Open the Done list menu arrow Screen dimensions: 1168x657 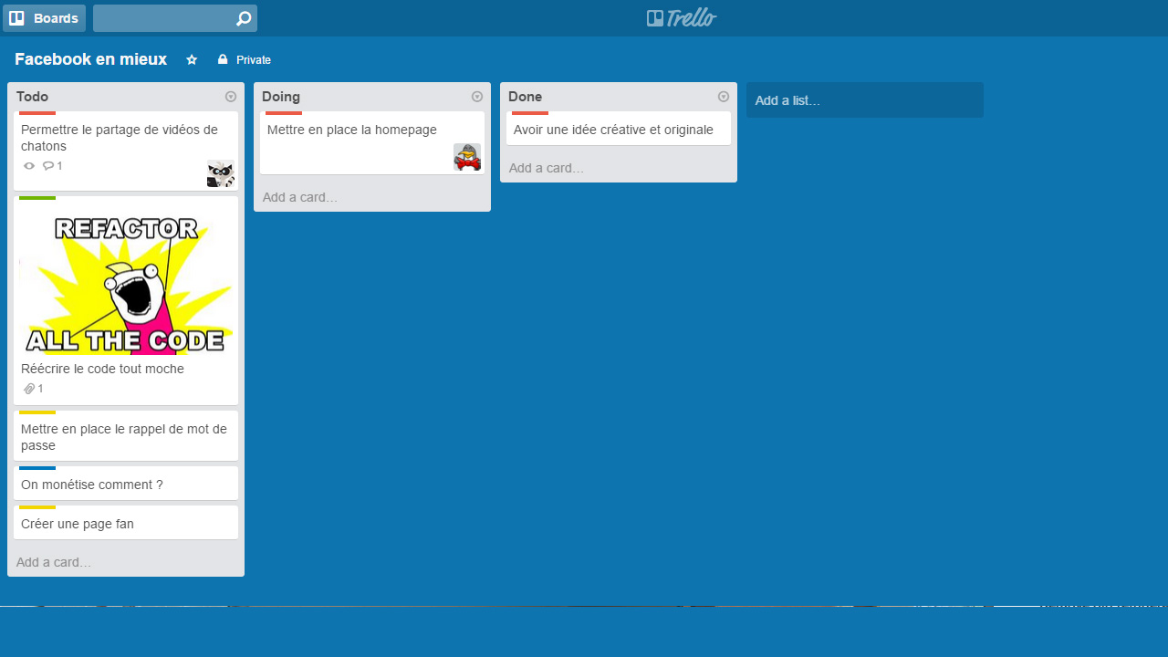tap(724, 97)
